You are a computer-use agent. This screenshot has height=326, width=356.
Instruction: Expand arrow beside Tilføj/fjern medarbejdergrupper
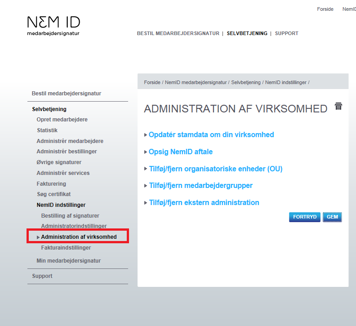[146, 186]
